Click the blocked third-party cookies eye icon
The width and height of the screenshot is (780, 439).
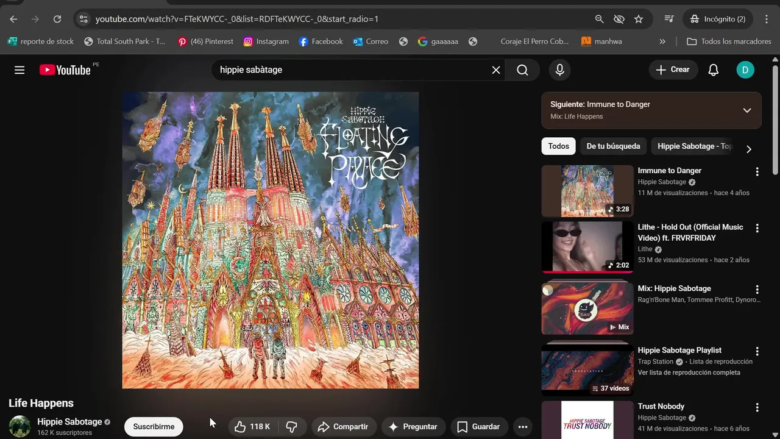(x=619, y=19)
